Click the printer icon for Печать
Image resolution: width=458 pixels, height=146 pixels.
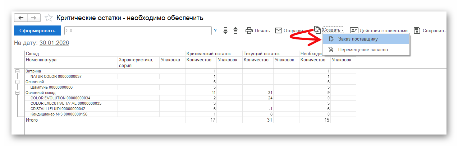(x=249, y=30)
